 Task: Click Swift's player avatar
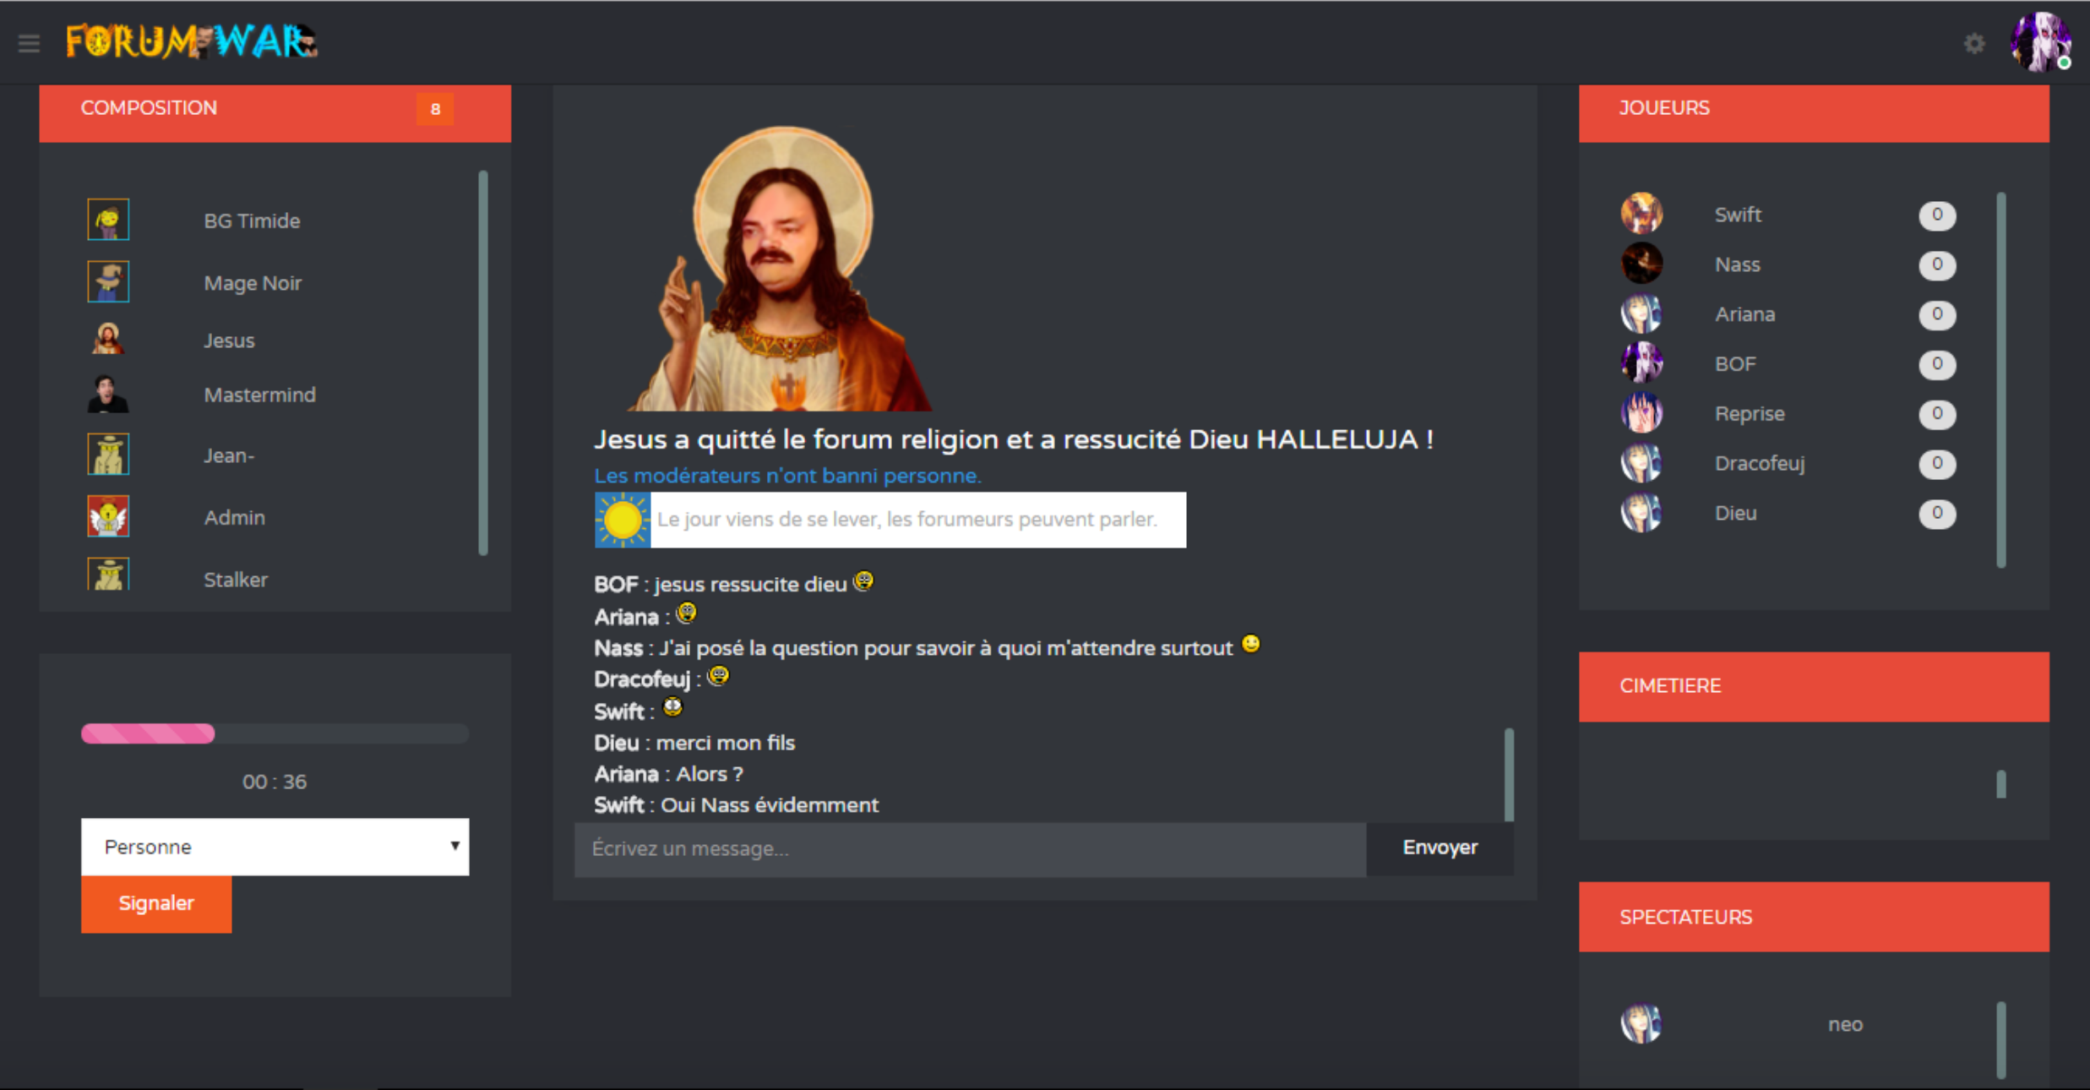1641,214
